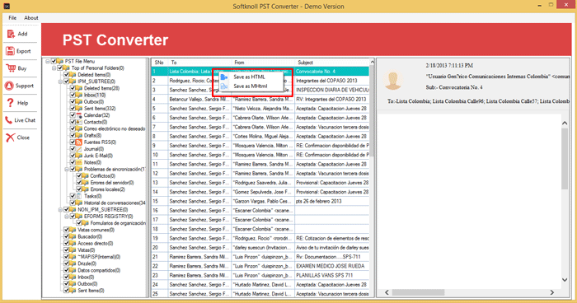Uncheck the Calendar(32) checkbox
The image size is (577, 303).
pyautogui.click(x=73, y=115)
